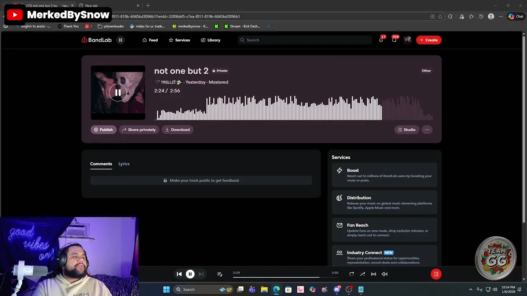
Task: Open browser history clock icon
Action: [x=481, y=16]
